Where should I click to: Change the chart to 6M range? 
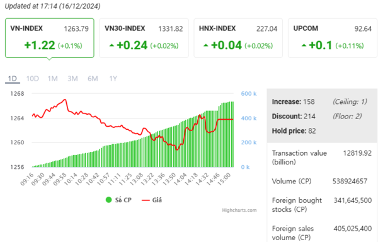coord(93,79)
